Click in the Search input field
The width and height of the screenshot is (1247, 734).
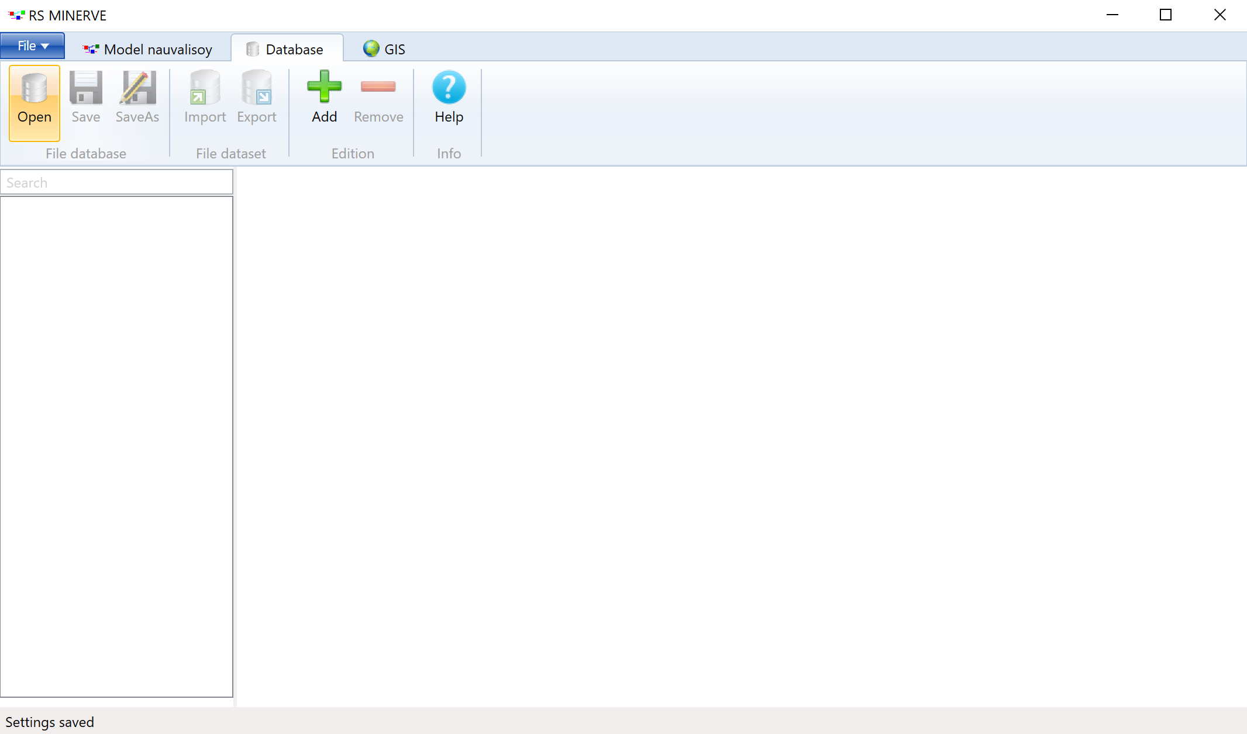(x=117, y=182)
